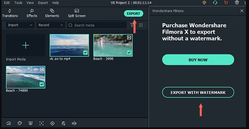Open the audio waveform detach icon
The width and height of the screenshot is (249, 129).
74,123
